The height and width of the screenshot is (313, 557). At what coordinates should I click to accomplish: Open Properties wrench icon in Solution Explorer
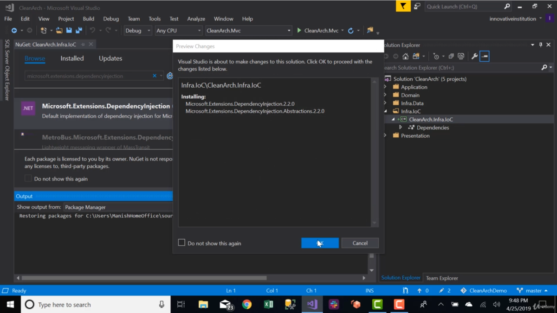click(x=474, y=56)
